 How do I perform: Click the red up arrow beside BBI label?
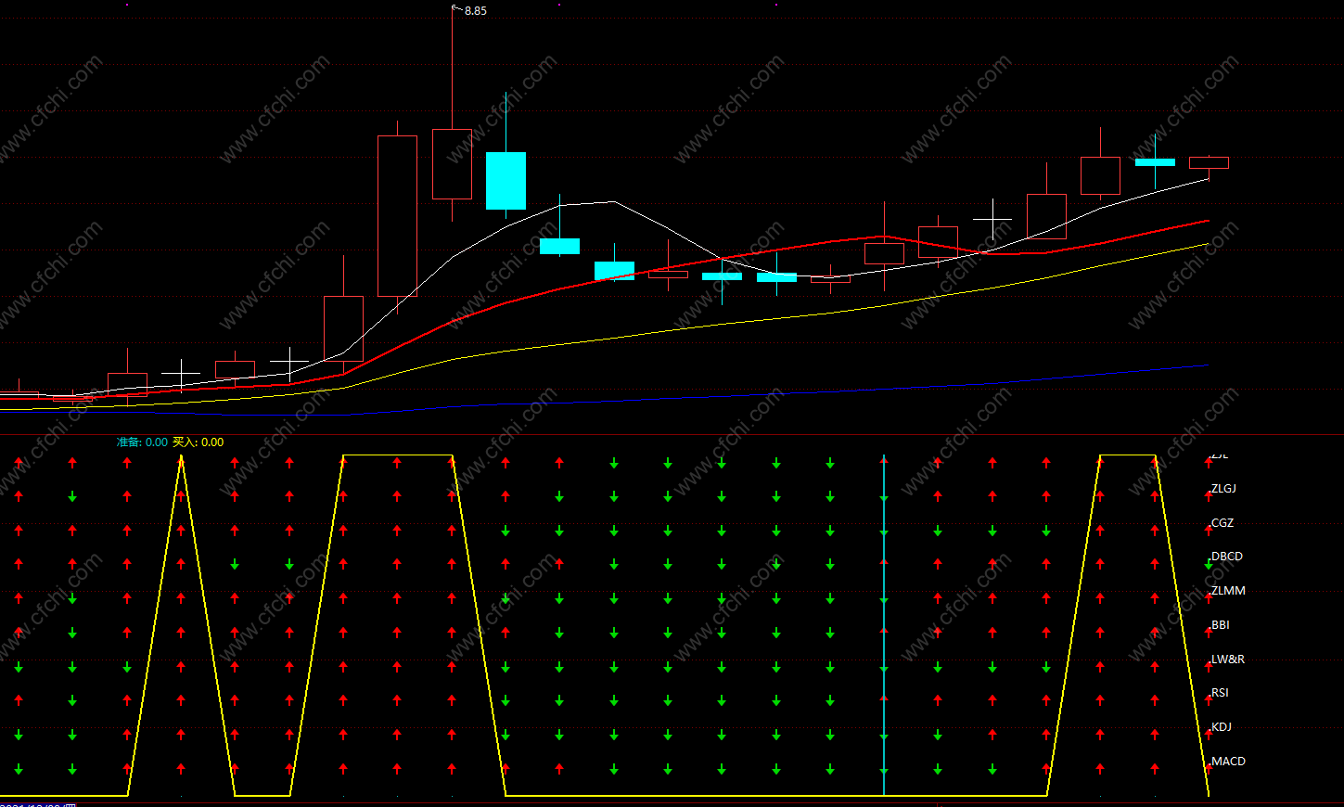[1209, 632]
